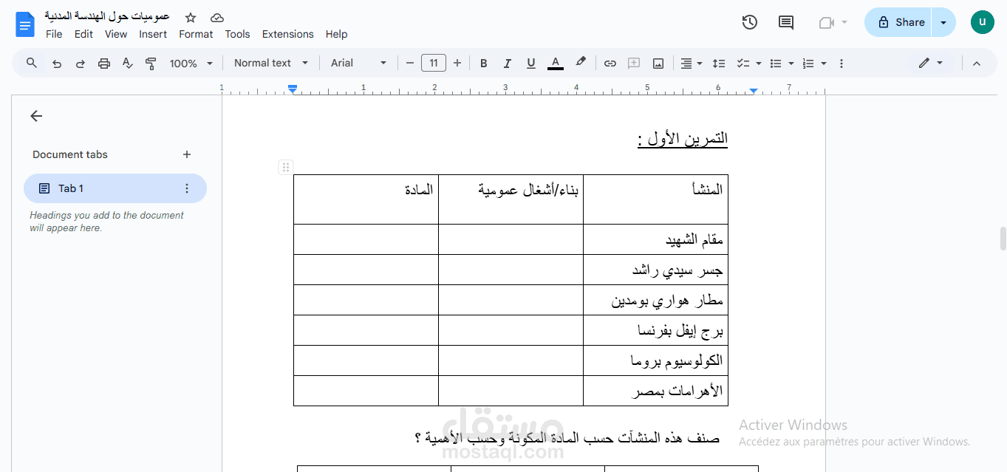Open the Extensions menu
The width and height of the screenshot is (1007, 472).
coord(288,34)
